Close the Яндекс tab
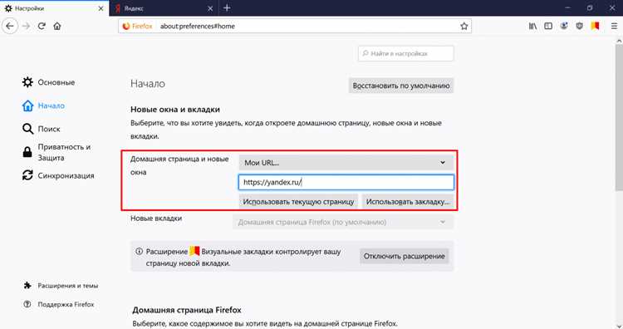The width and height of the screenshot is (623, 329). tap(210, 8)
